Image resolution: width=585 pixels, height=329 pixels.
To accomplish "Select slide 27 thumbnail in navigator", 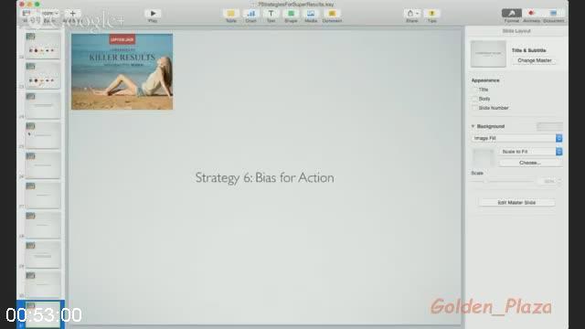I will (43, 196).
